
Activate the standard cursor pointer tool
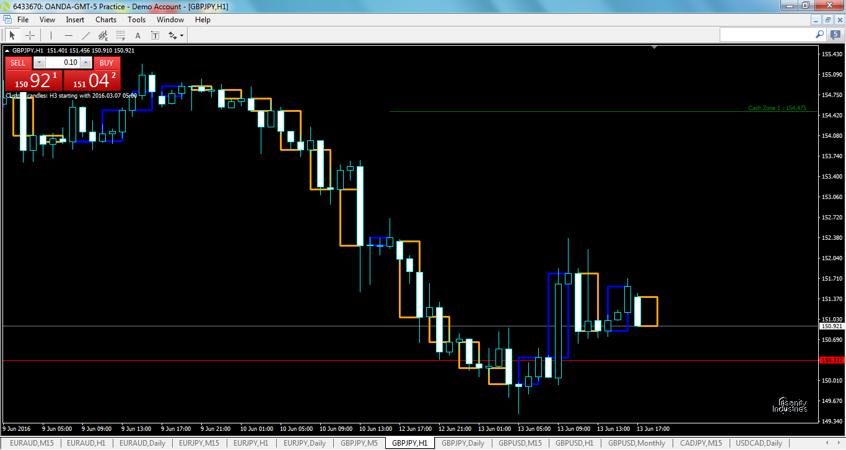click(12, 35)
